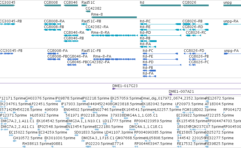The height and width of the screenshot is (148, 241).
Task: Select the DME1-017G23 clone feature
Action: 177,89
